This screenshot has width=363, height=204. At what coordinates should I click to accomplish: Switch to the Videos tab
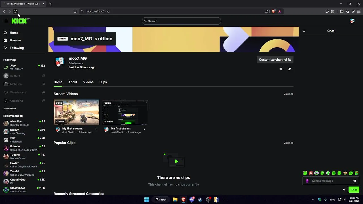click(88, 82)
